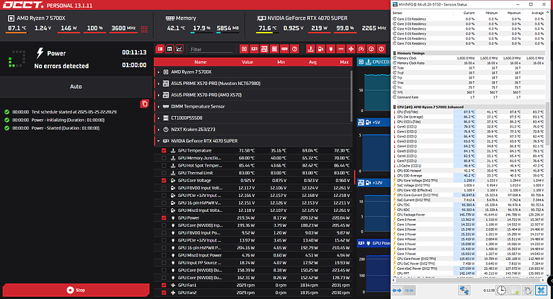Filter sensors by storage category icon

point(274,49)
